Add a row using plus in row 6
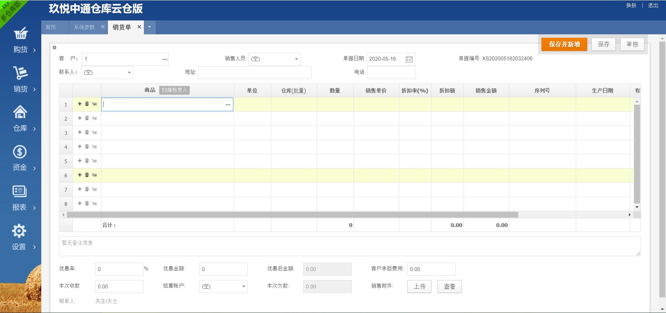The width and height of the screenshot is (666, 313). click(80, 175)
